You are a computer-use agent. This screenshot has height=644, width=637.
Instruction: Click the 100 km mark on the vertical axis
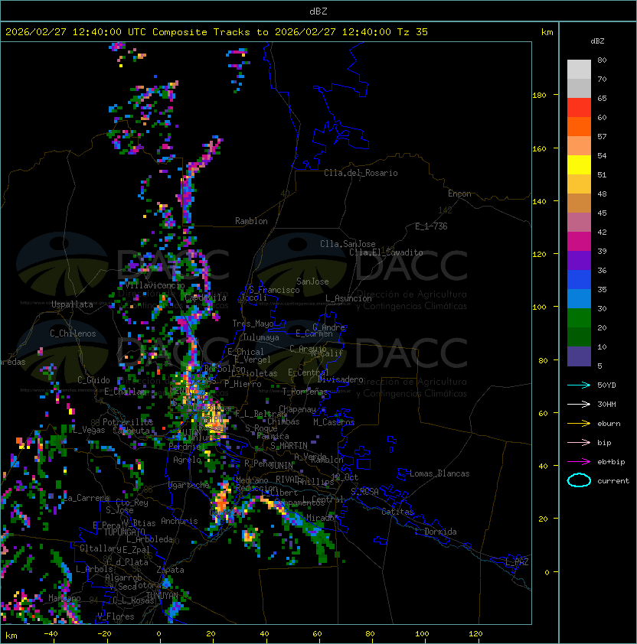click(x=539, y=307)
